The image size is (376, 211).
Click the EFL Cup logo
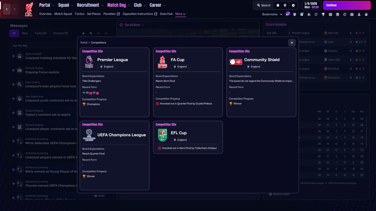[x=162, y=135]
